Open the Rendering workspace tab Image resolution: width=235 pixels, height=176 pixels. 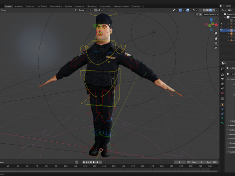(x=92, y=6)
